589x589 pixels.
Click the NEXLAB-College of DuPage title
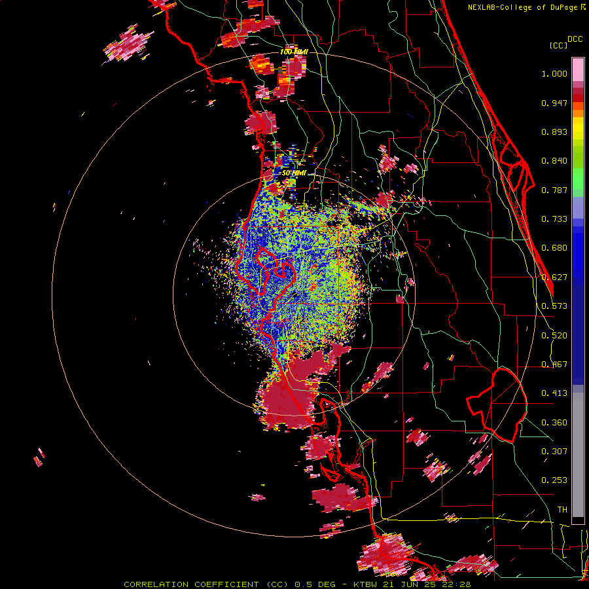(527, 7)
